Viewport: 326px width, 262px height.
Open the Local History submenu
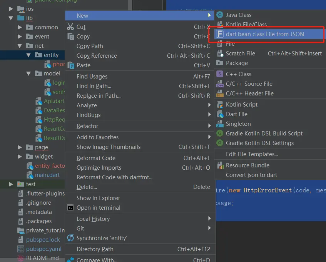coord(139,219)
